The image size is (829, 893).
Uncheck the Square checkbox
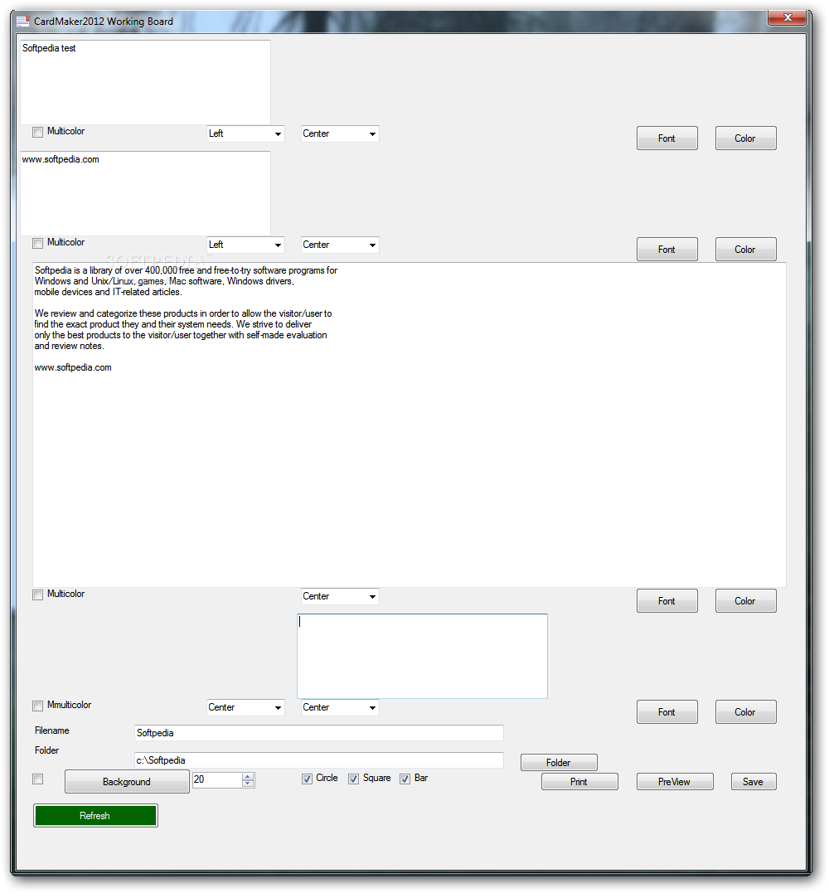(354, 779)
